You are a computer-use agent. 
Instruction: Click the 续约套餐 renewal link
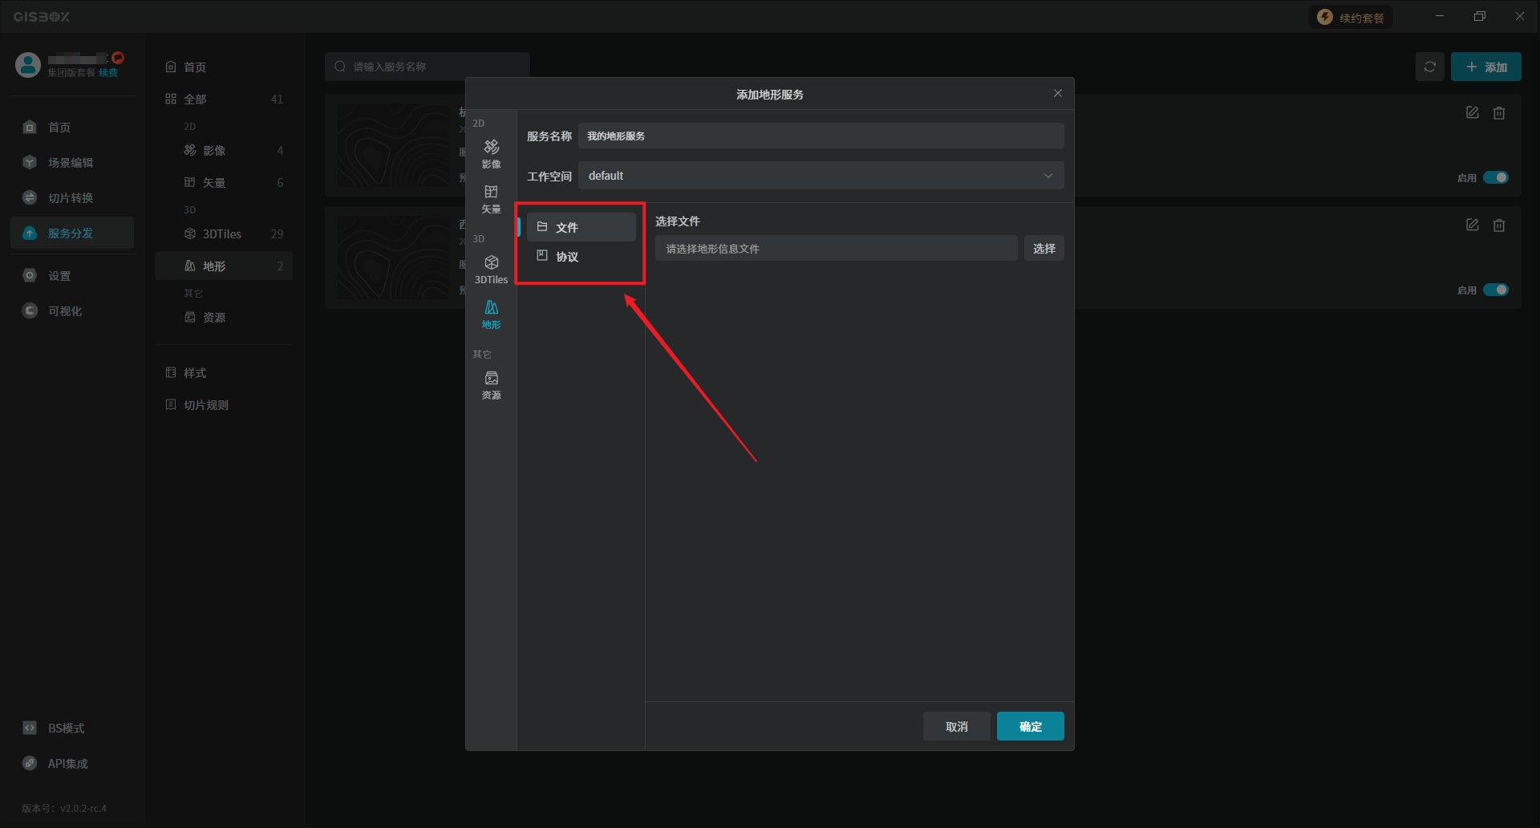(1352, 18)
